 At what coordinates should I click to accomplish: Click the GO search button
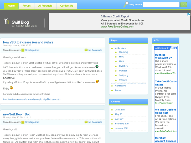(184, 4)
